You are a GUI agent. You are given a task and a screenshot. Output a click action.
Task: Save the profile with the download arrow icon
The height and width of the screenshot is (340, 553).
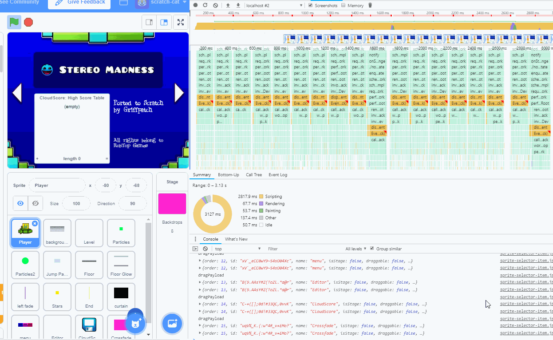point(239,6)
